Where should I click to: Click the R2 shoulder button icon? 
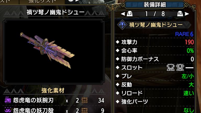coord(180,14)
